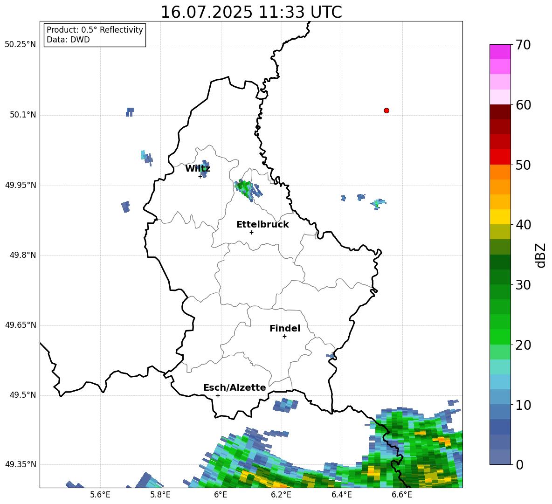
Task: Click the 49.8°N latitude label
Action: click(23, 255)
